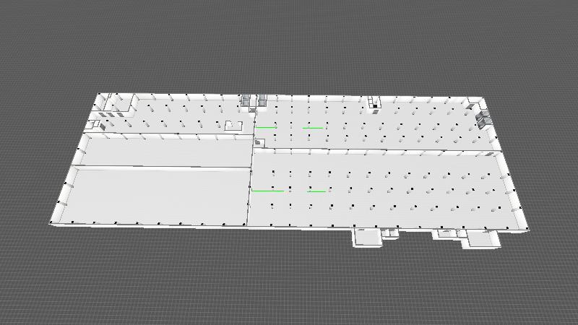Click the empty middle-left room floor

click(163, 150)
